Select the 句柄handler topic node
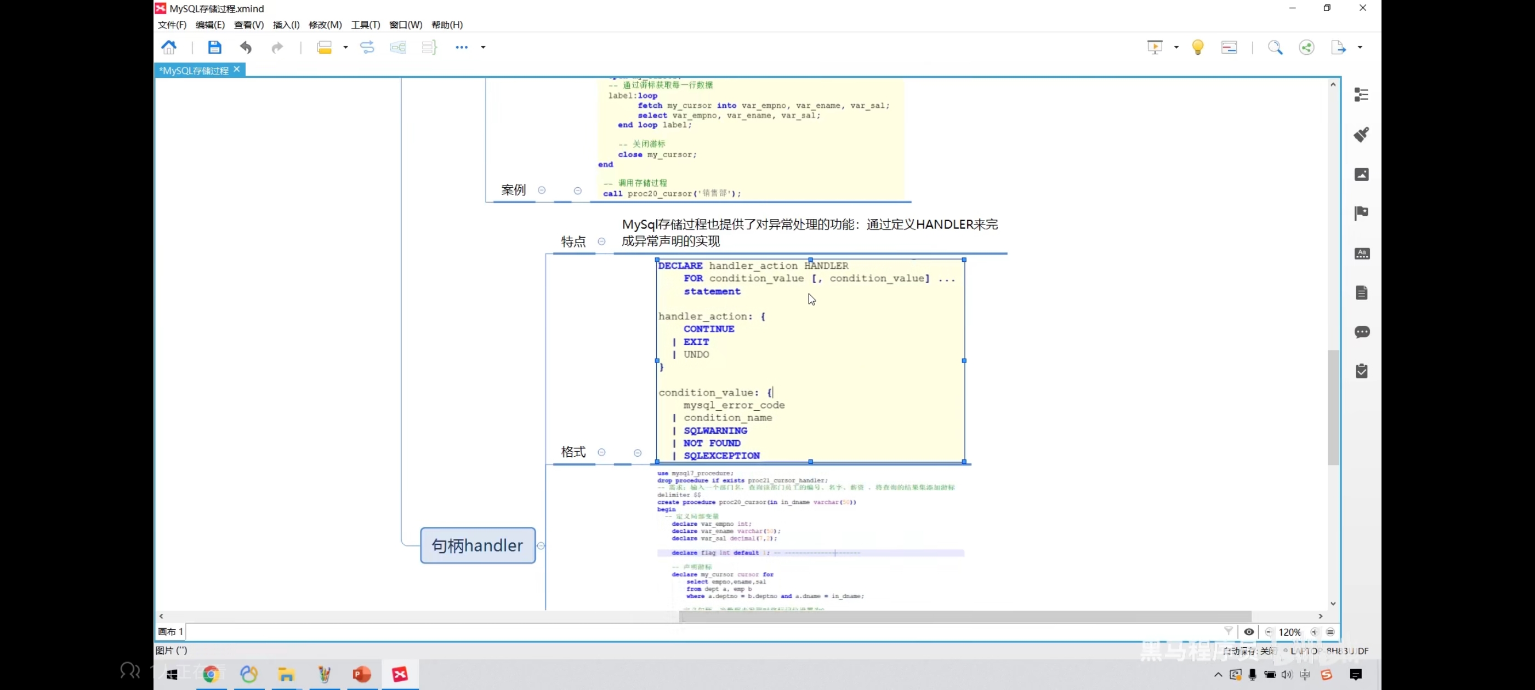 click(477, 545)
